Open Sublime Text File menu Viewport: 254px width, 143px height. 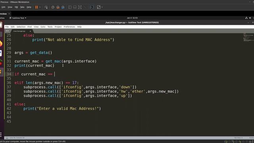pyautogui.click(x=7, y=27)
